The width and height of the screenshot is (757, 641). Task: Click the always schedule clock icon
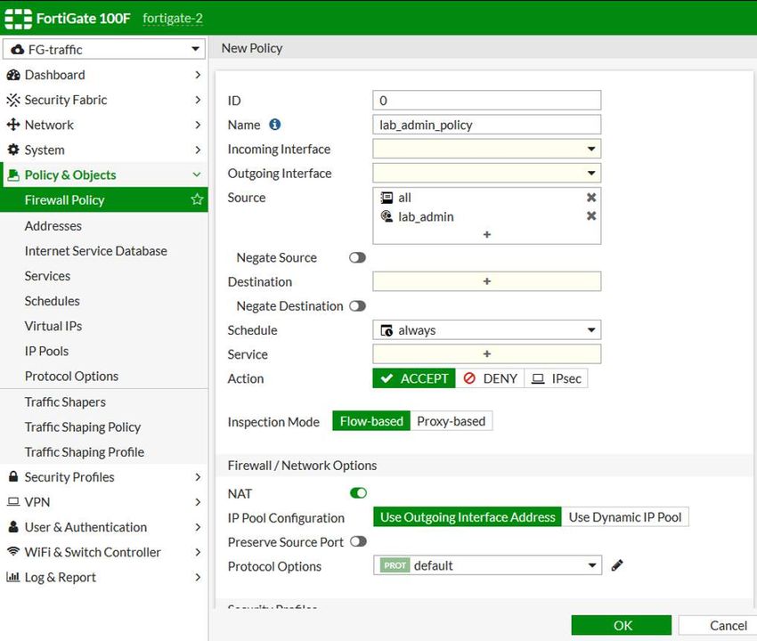(x=387, y=330)
